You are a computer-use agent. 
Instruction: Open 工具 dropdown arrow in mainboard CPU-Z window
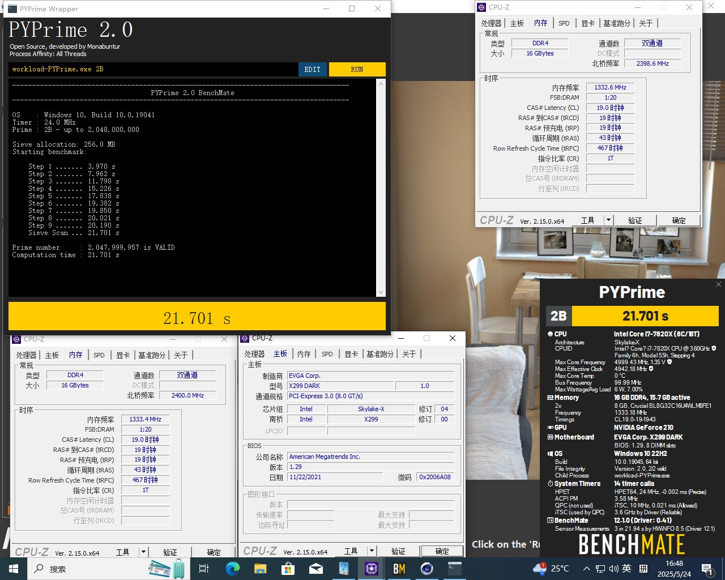point(372,551)
